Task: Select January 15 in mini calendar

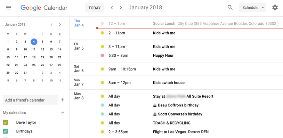Action: [8, 57]
